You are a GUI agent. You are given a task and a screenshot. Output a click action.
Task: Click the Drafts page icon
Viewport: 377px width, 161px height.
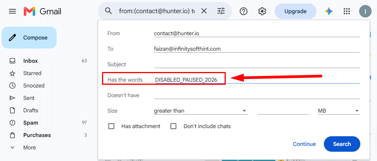12,110
